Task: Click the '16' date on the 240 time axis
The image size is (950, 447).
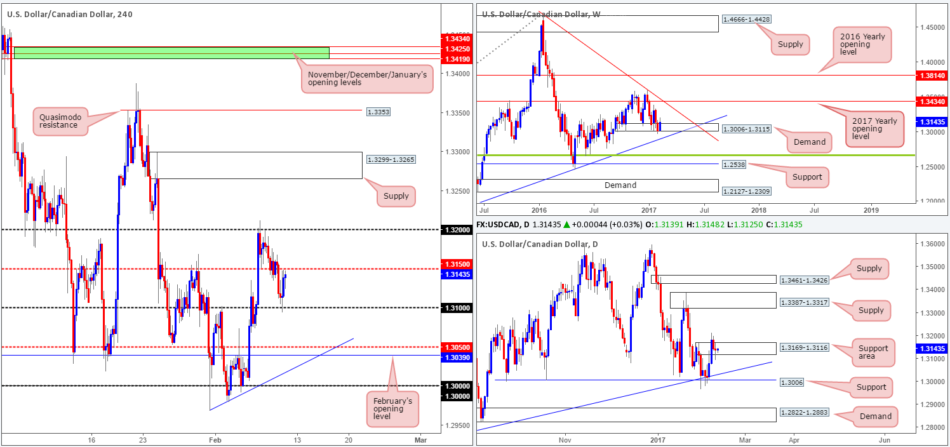Action: (91, 439)
